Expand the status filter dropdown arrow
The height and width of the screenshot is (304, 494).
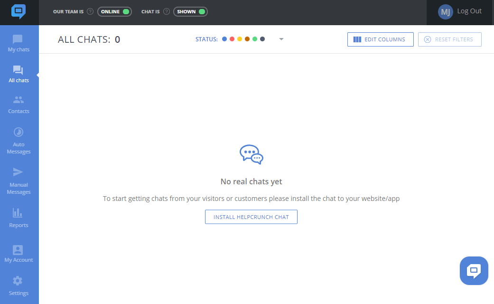[281, 39]
